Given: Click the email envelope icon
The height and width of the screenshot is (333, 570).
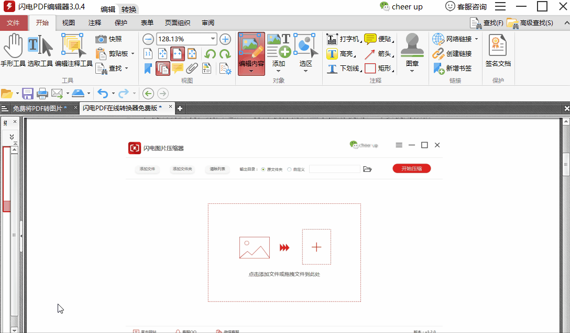Looking at the screenshot, I should (57, 94).
